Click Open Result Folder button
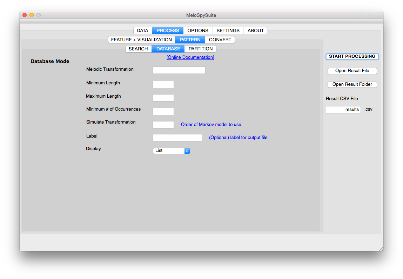 click(x=352, y=84)
